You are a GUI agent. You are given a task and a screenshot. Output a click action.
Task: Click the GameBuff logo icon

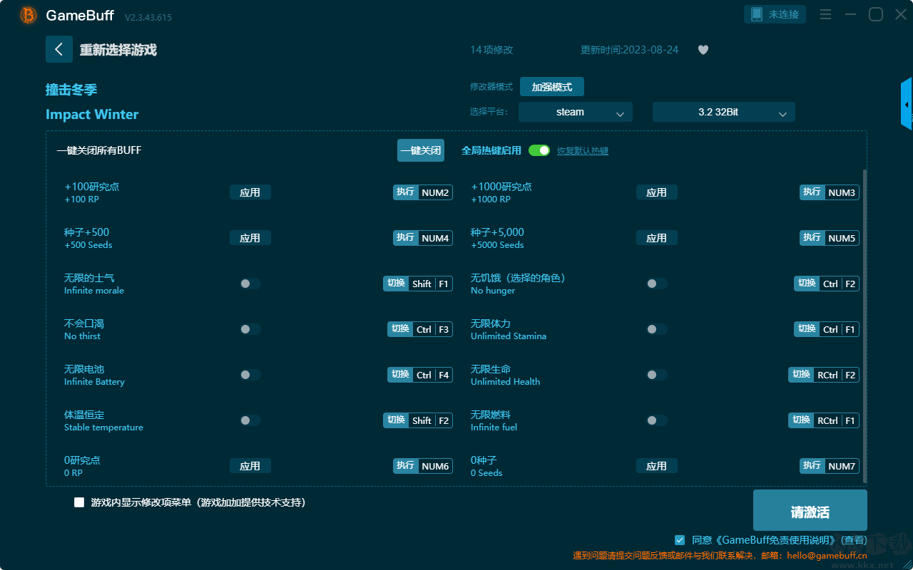(29, 15)
